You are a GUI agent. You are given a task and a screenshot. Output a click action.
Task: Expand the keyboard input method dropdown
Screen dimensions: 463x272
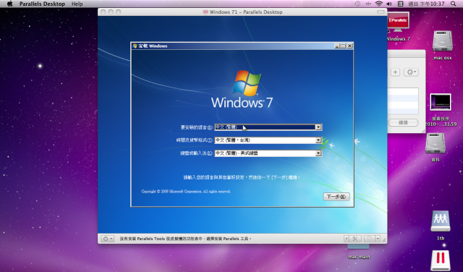pos(318,153)
